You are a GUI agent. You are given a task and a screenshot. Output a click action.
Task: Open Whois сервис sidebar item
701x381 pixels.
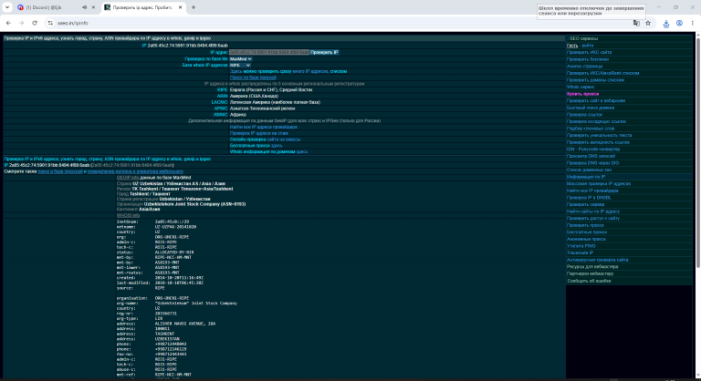[x=581, y=88]
